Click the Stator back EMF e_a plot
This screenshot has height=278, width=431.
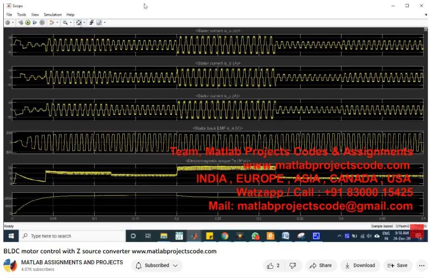[218, 142]
